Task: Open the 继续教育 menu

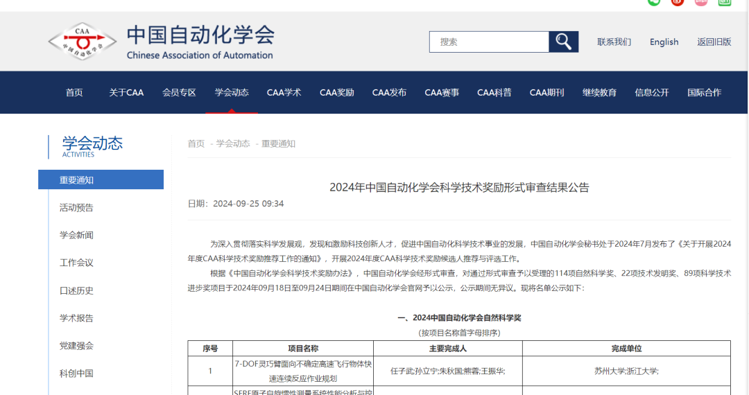Action: (599, 93)
